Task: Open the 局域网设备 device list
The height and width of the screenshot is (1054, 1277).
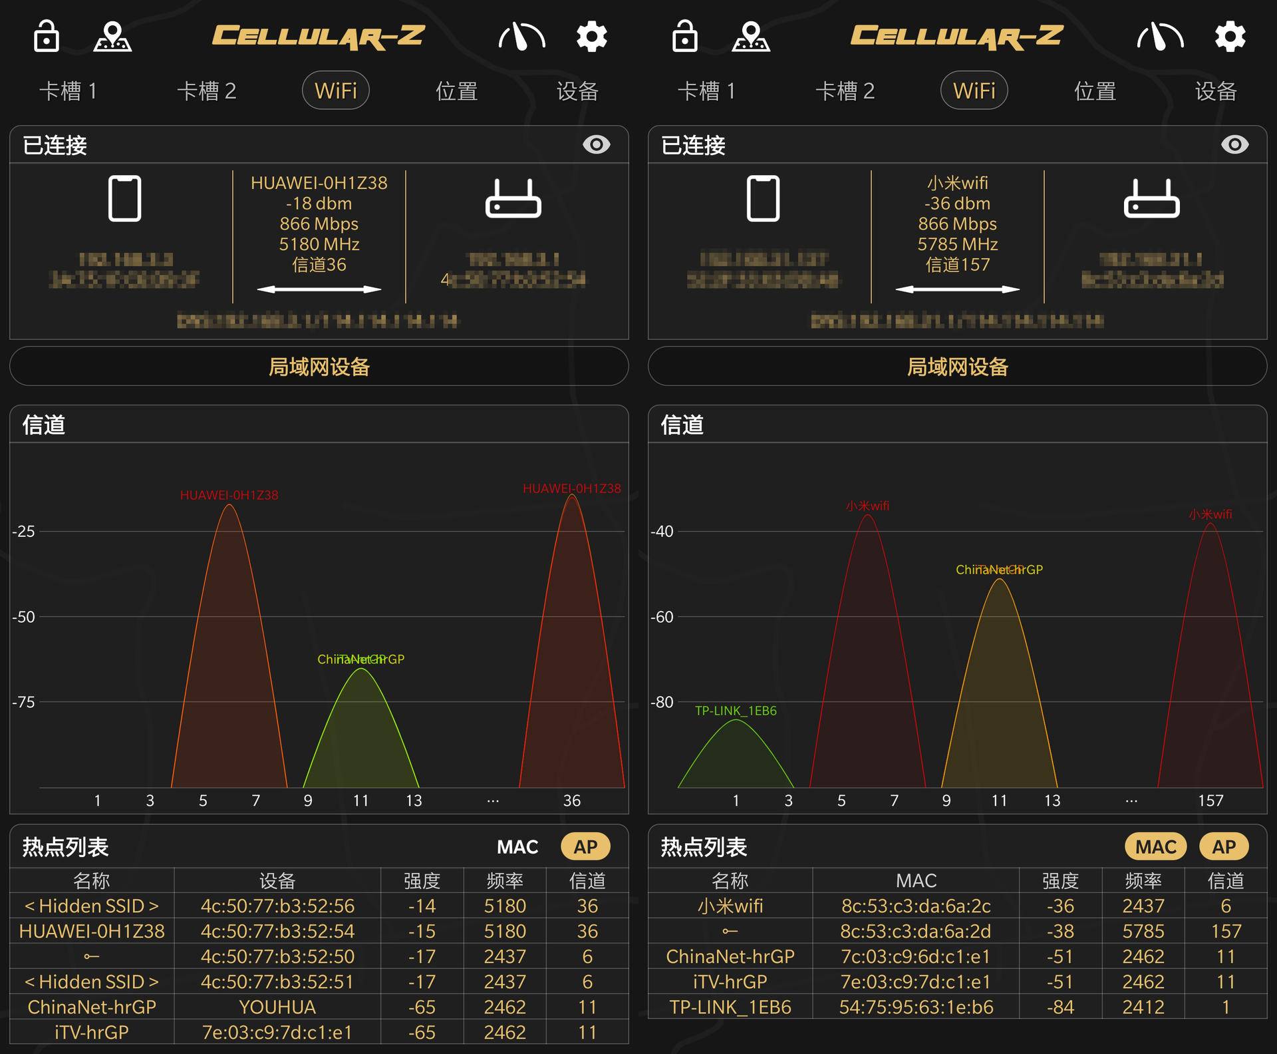Action: 318,367
